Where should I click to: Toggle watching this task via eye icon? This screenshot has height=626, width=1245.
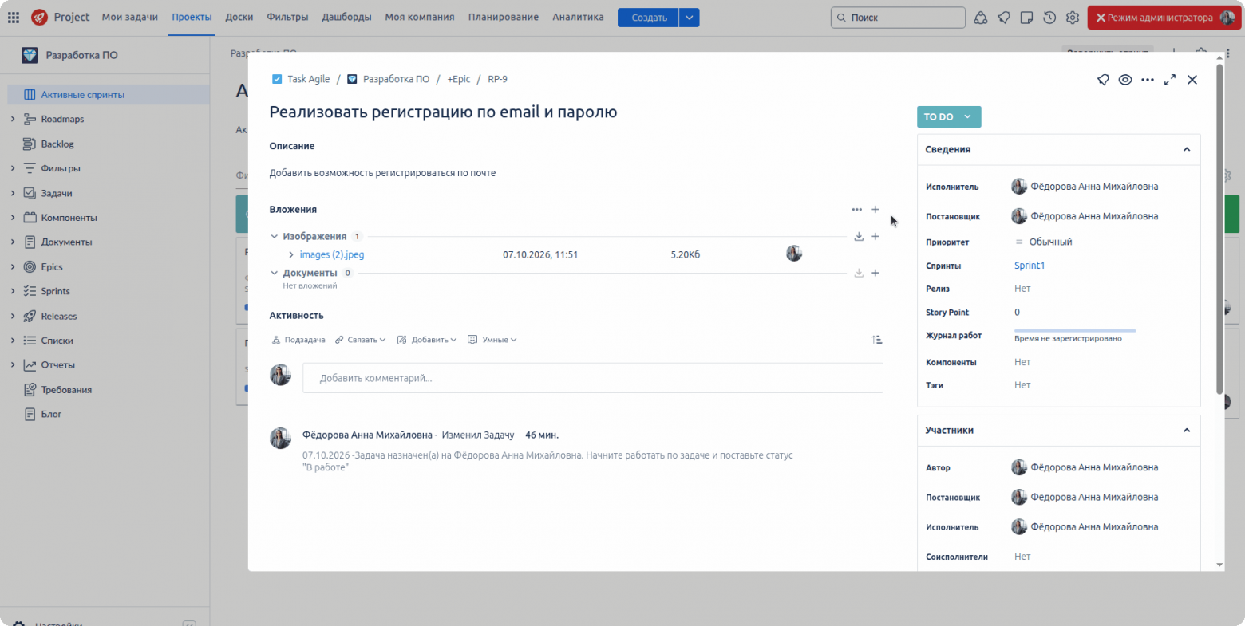click(1125, 80)
